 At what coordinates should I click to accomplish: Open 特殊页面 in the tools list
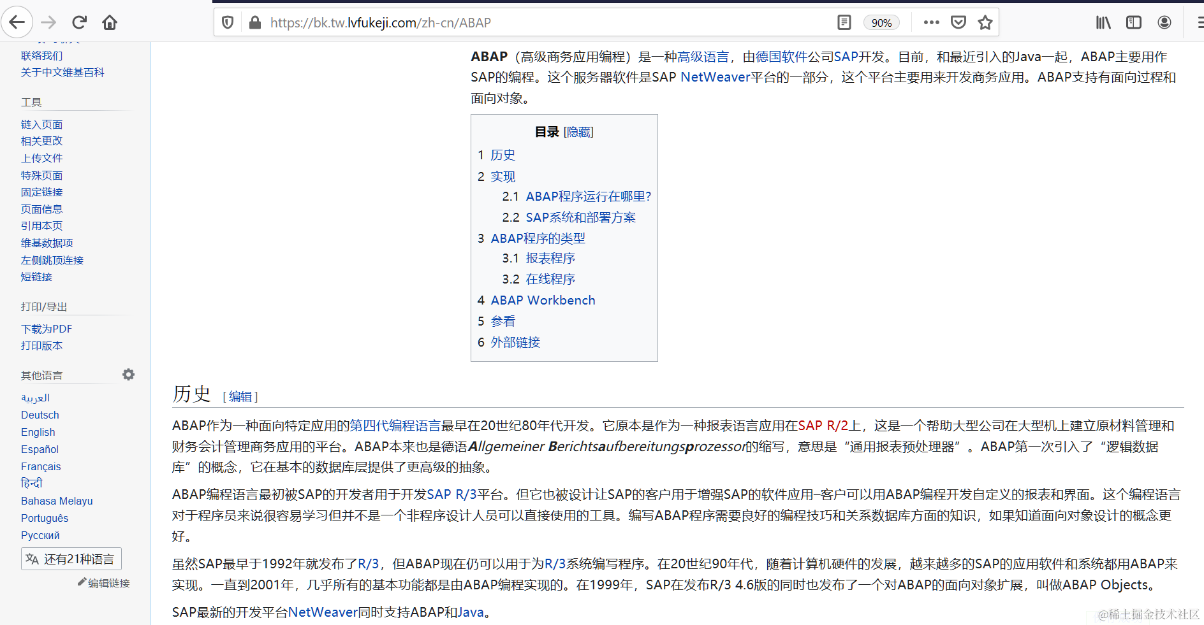click(42, 175)
